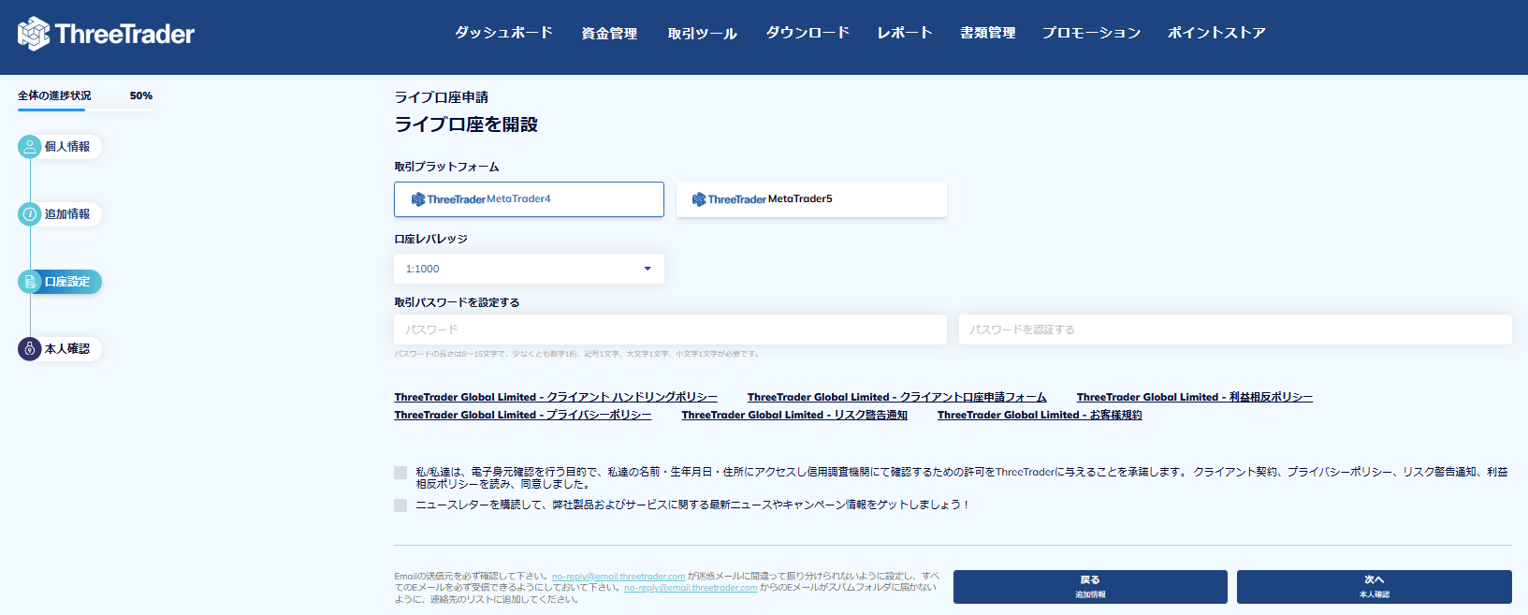The height and width of the screenshot is (615, 1528).
Task: Click the パスワードを認証する confirmation field
Action: [1235, 329]
